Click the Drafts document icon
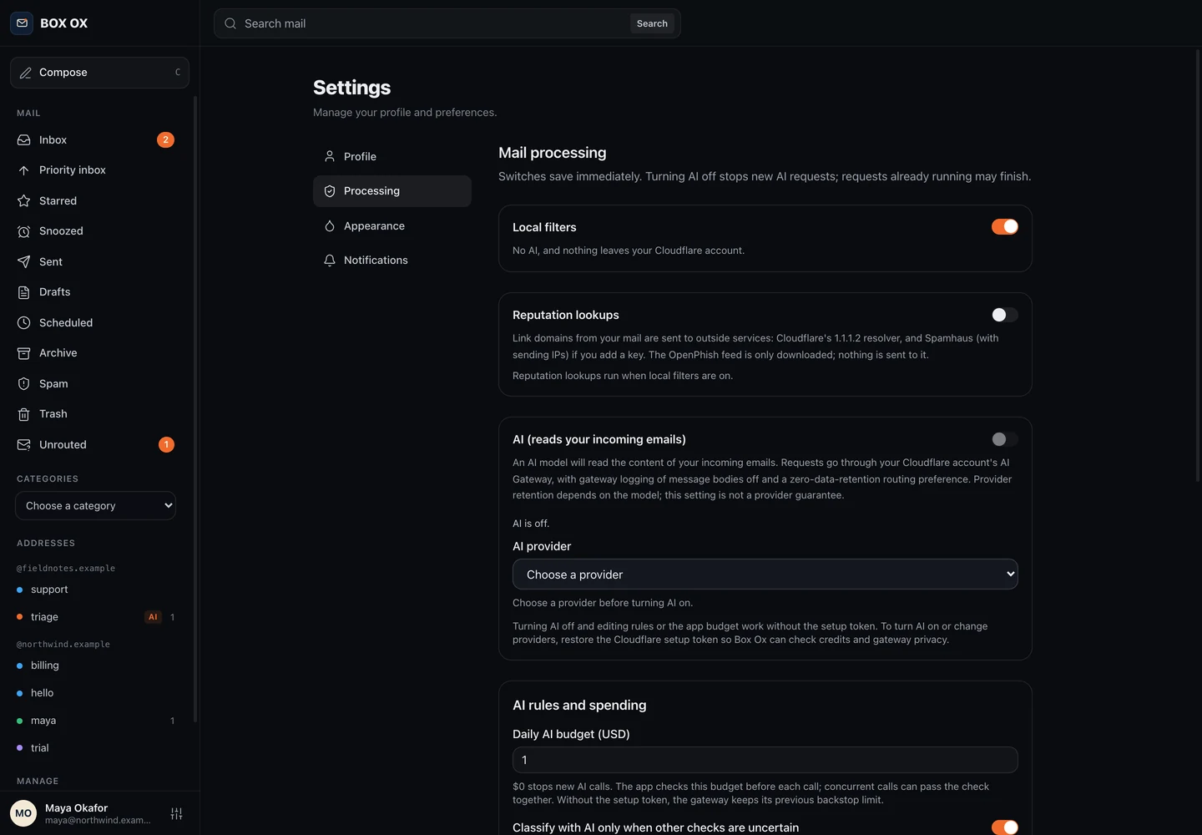 23,292
